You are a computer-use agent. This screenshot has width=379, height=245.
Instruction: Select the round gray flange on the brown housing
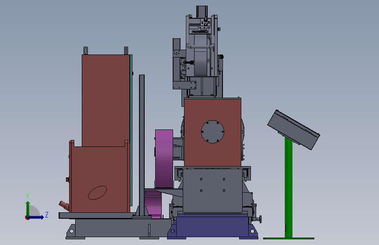pyautogui.click(x=213, y=132)
